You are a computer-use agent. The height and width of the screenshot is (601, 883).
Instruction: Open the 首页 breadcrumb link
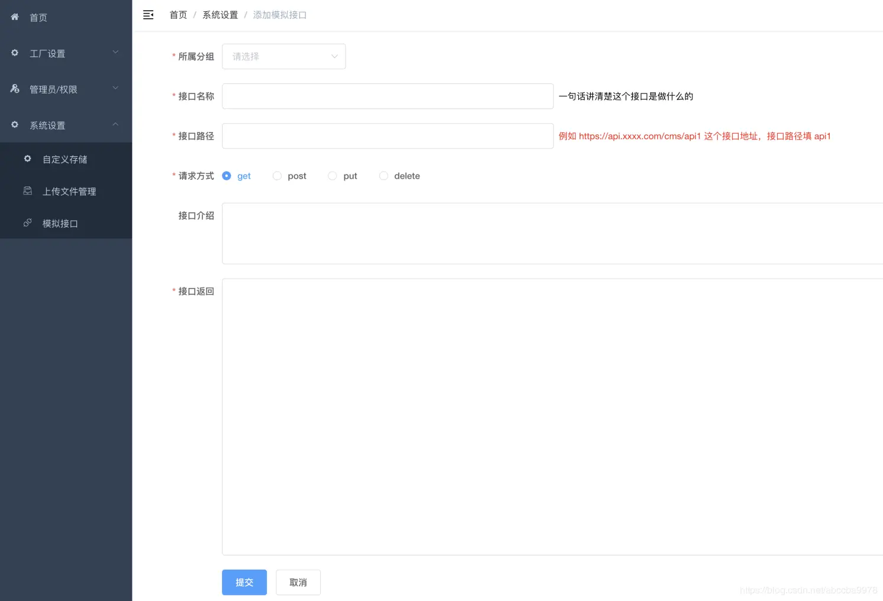point(178,15)
